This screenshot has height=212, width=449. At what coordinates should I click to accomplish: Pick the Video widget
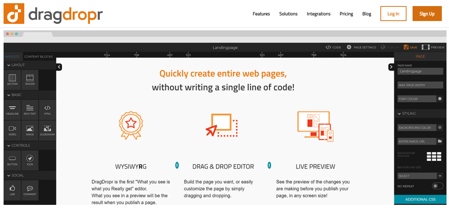tap(12, 130)
